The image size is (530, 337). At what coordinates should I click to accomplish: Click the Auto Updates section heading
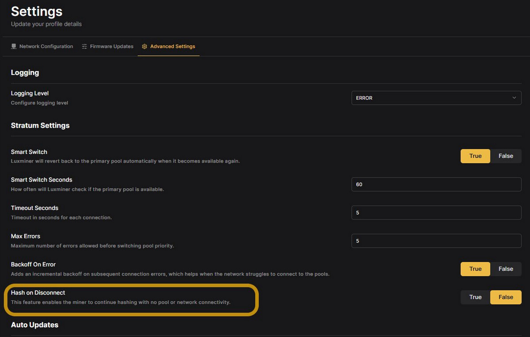(x=35, y=325)
